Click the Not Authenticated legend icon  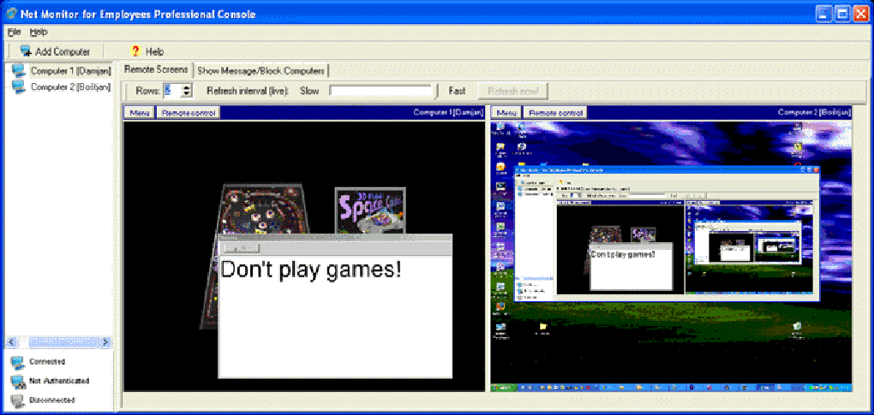[x=17, y=381]
